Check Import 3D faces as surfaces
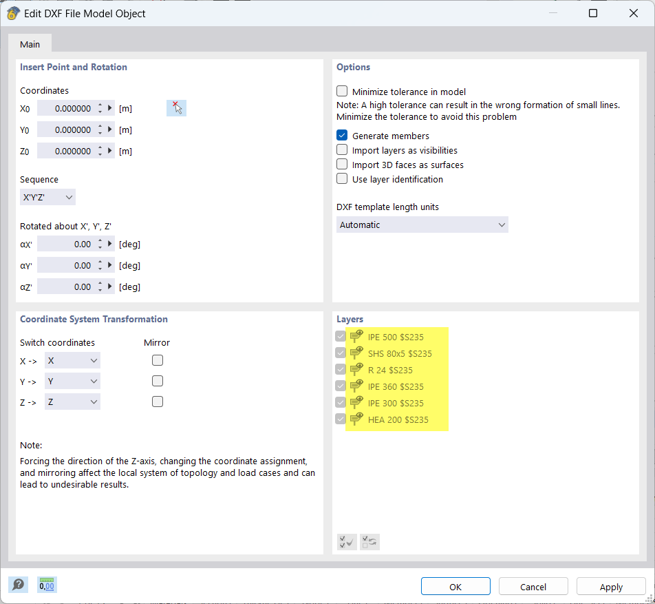The height and width of the screenshot is (604, 655). [x=342, y=165]
